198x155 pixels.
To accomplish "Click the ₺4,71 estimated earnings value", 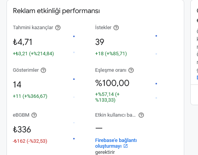I will coord(23,42).
